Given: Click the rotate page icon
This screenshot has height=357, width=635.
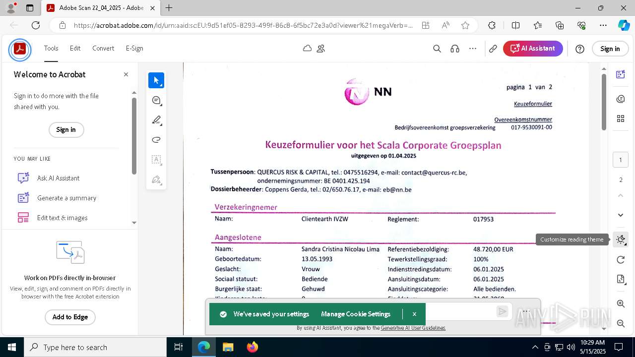Looking at the screenshot, I should 621,260.
